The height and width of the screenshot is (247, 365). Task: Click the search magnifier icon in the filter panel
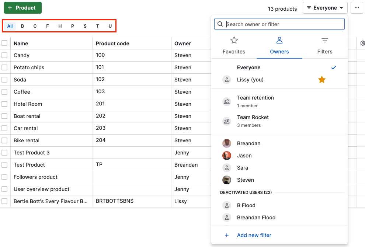[220, 24]
